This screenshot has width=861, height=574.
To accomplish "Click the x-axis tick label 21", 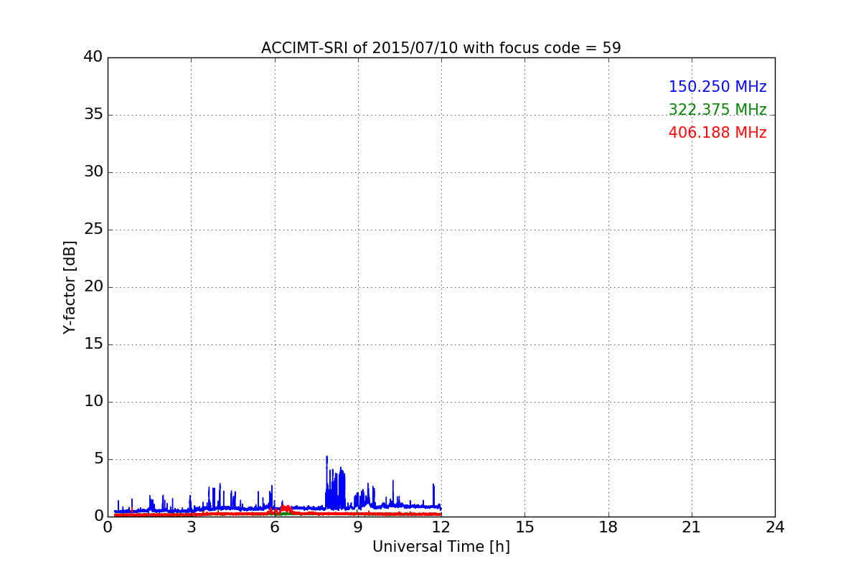I will [x=692, y=527].
